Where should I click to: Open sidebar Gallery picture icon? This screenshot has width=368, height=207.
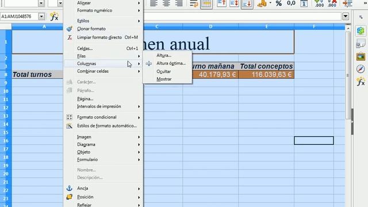361,56
